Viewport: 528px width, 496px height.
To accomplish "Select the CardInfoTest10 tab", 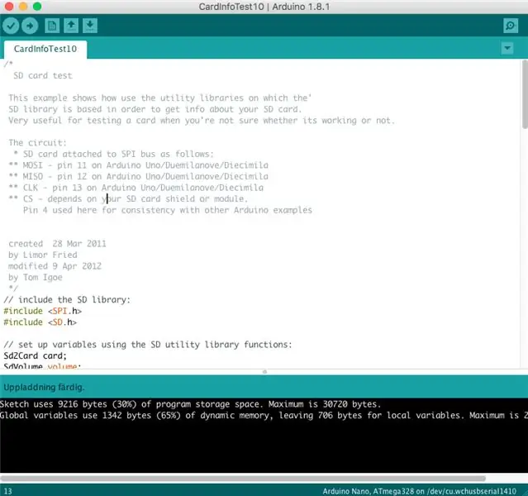I will point(45,50).
